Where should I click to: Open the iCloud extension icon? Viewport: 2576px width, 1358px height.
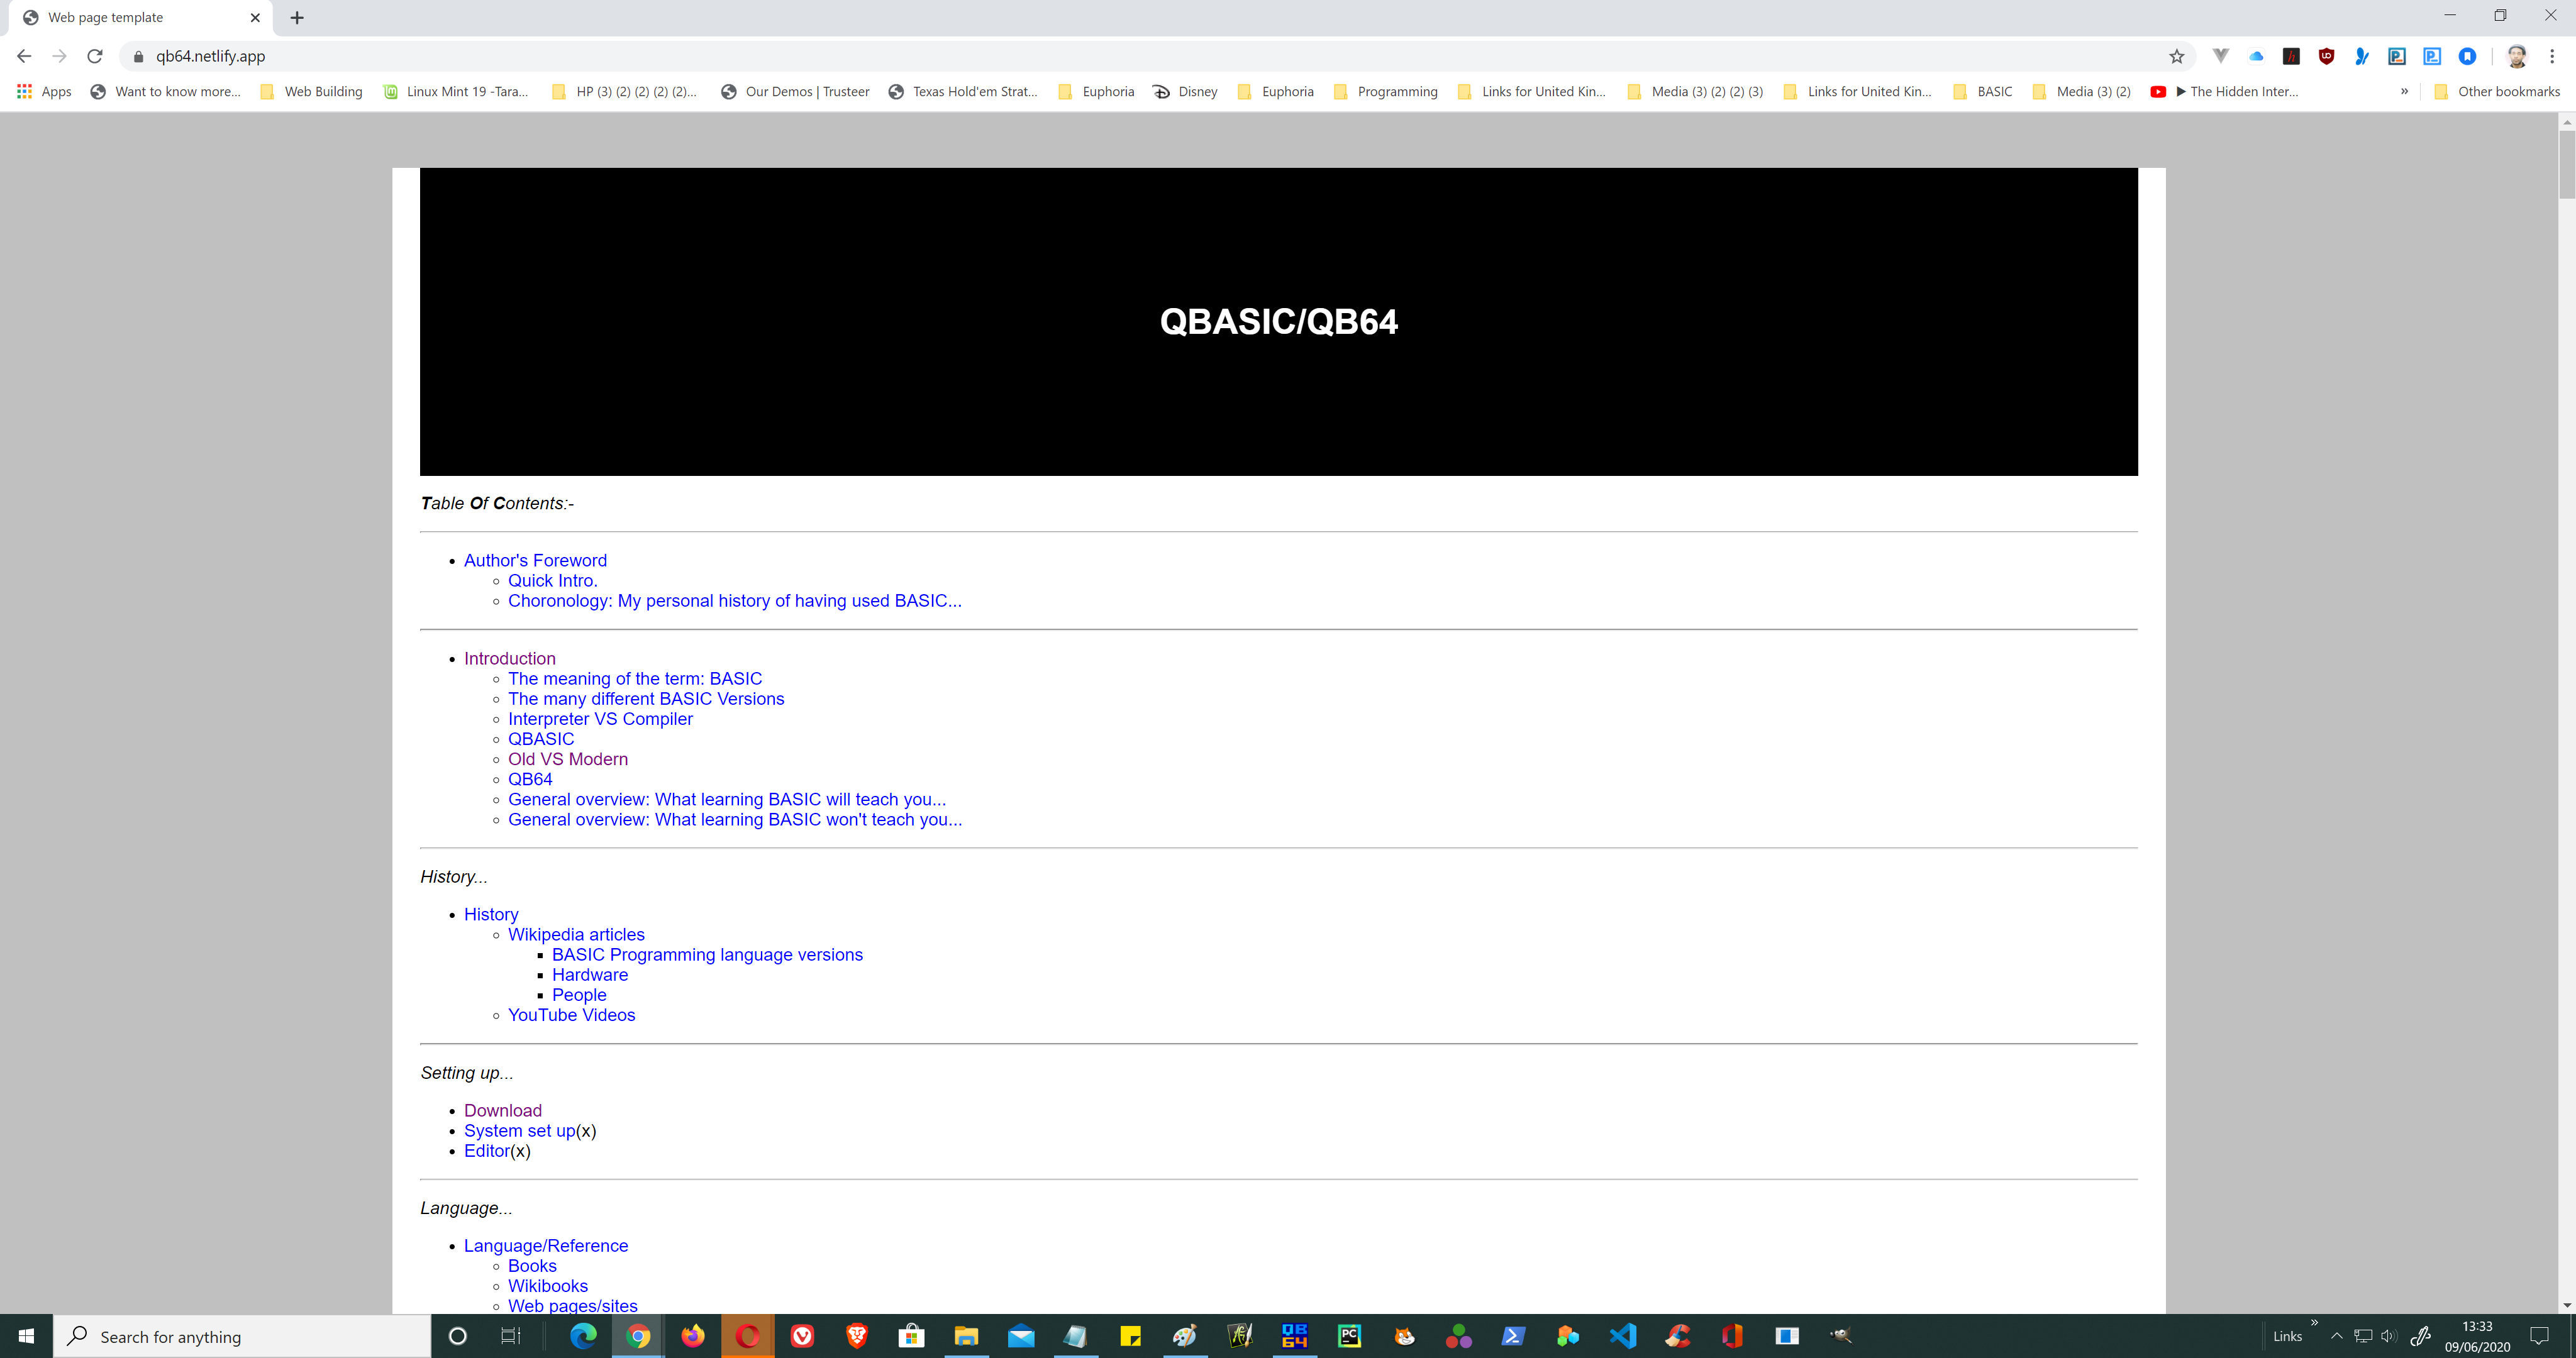[x=2256, y=56]
